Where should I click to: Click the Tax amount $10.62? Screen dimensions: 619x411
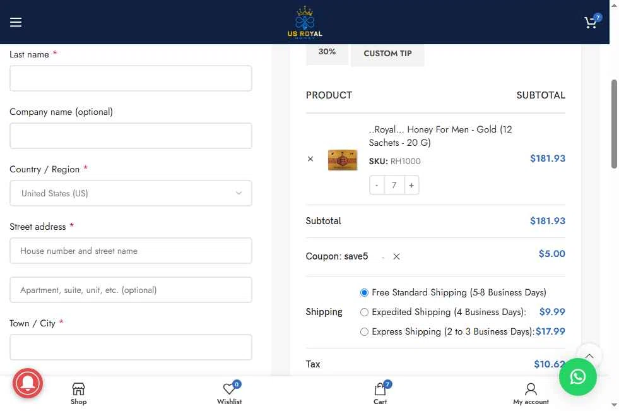549,364
